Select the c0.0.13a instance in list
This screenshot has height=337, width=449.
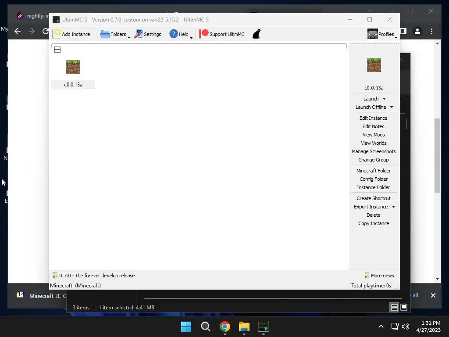click(x=73, y=74)
